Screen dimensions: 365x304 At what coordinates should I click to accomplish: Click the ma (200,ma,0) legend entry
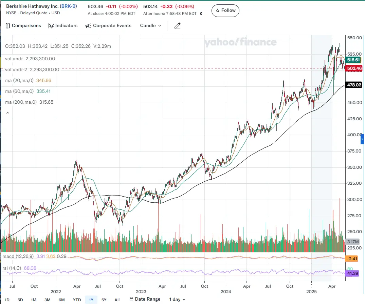tap(29, 102)
